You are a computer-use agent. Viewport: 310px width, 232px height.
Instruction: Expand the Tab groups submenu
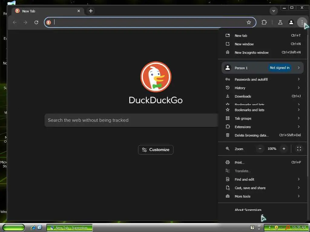pyautogui.click(x=263, y=118)
